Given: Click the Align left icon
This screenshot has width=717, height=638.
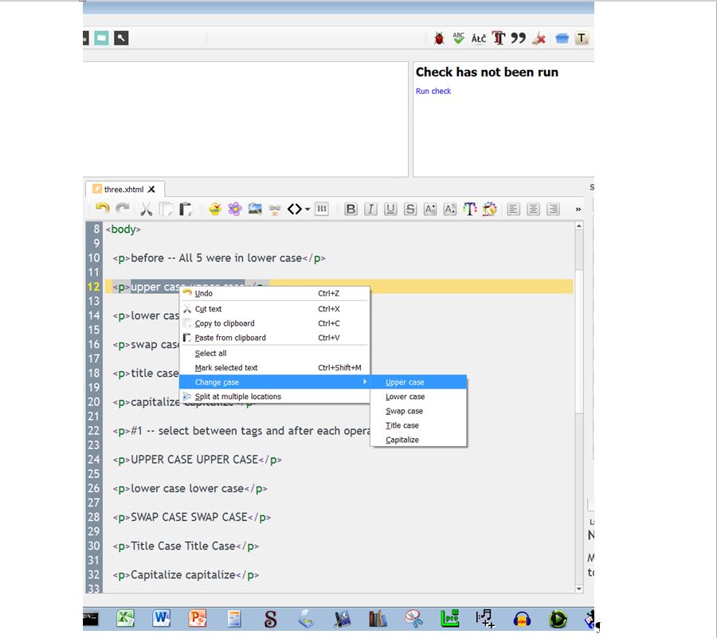Looking at the screenshot, I should click(x=513, y=209).
